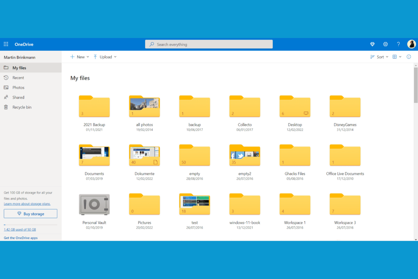Image resolution: width=418 pixels, height=279 pixels.
Task: Open the windows-11-book folder icon
Action: [245, 204]
